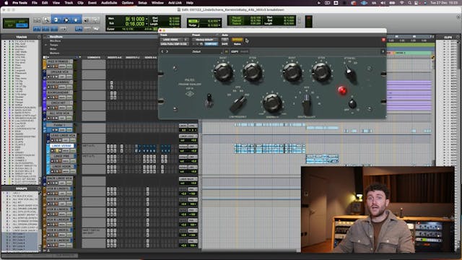This screenshot has height=260, width=462.
Task: Select the LINDE HOOK track name
Action: (x=61, y=167)
